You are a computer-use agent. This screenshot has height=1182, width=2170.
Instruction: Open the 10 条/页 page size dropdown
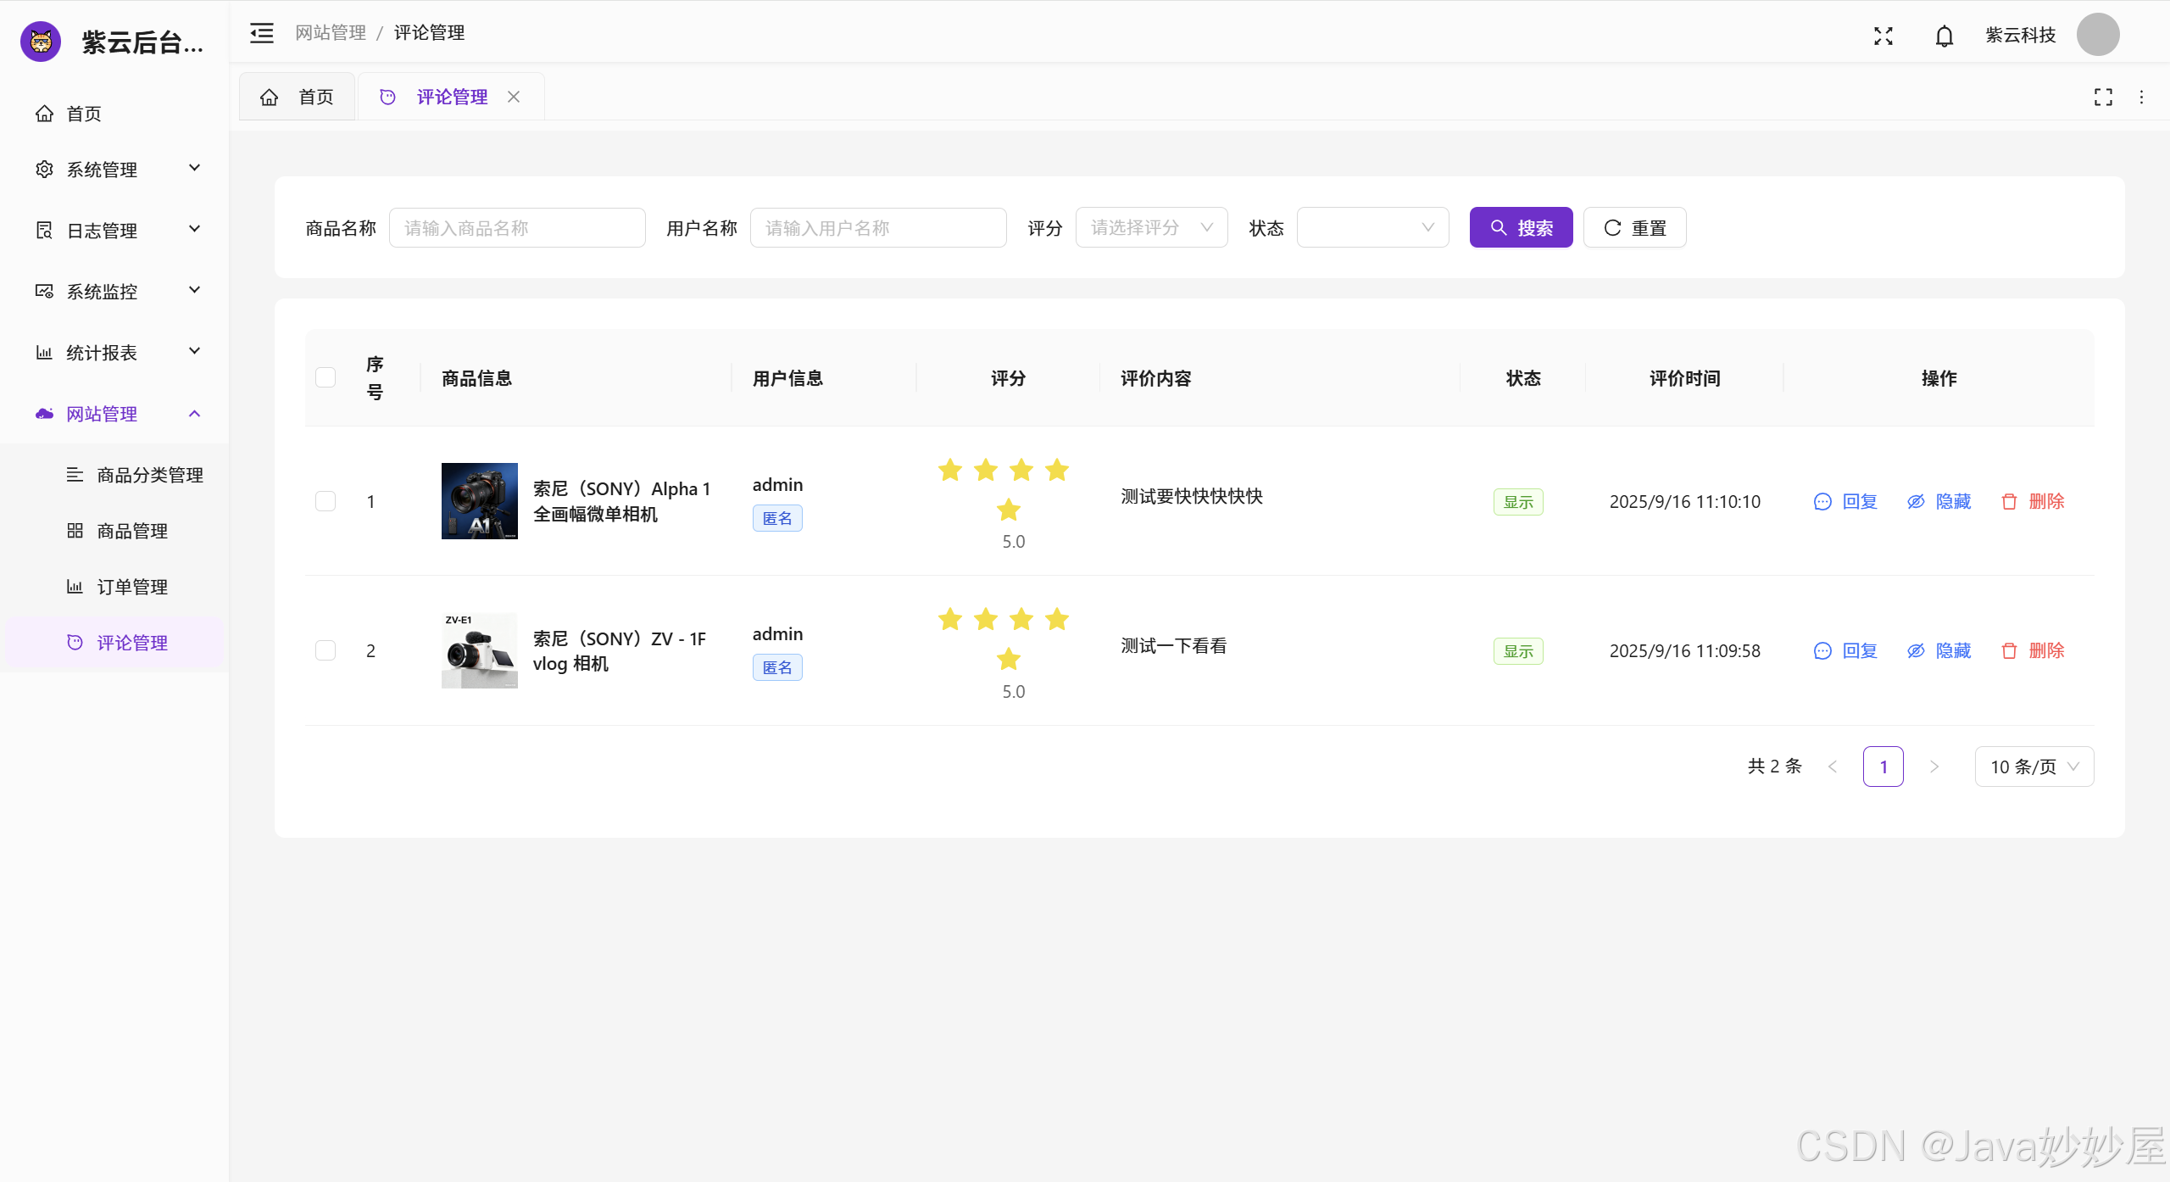(x=2034, y=767)
